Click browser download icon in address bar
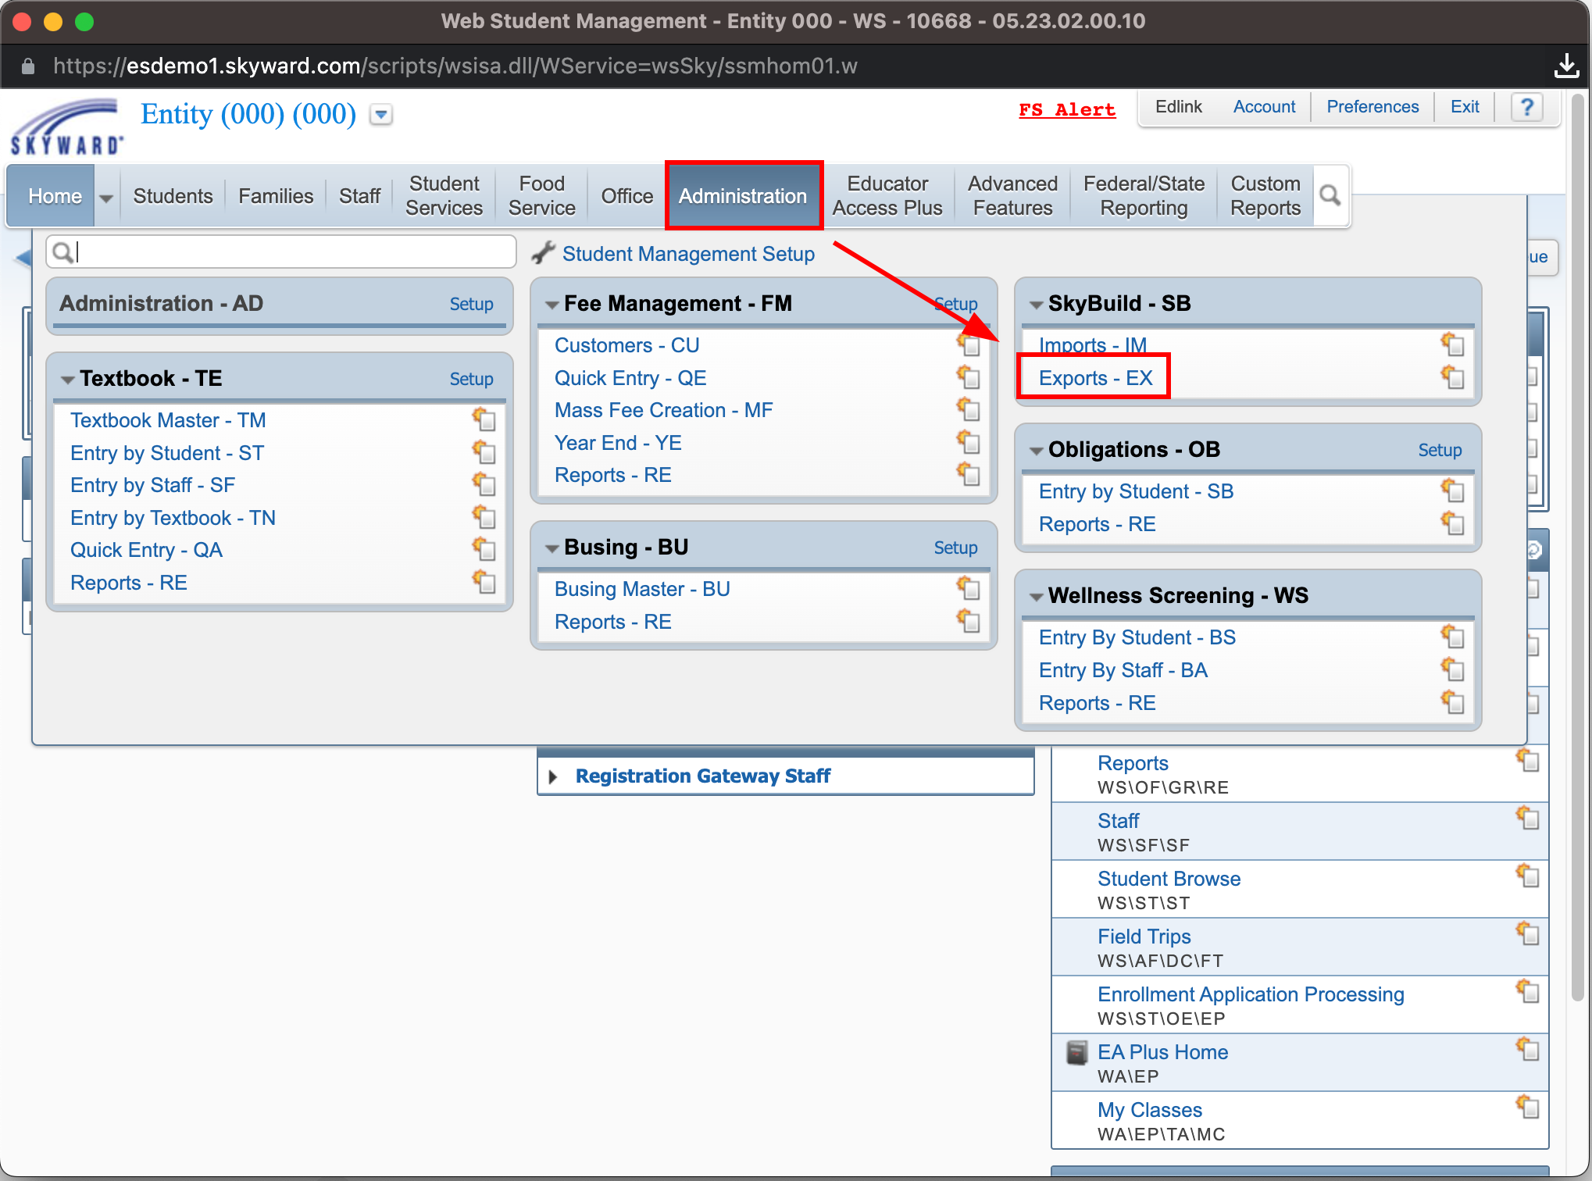Screen dimensions: 1592x1181 click(1565, 66)
